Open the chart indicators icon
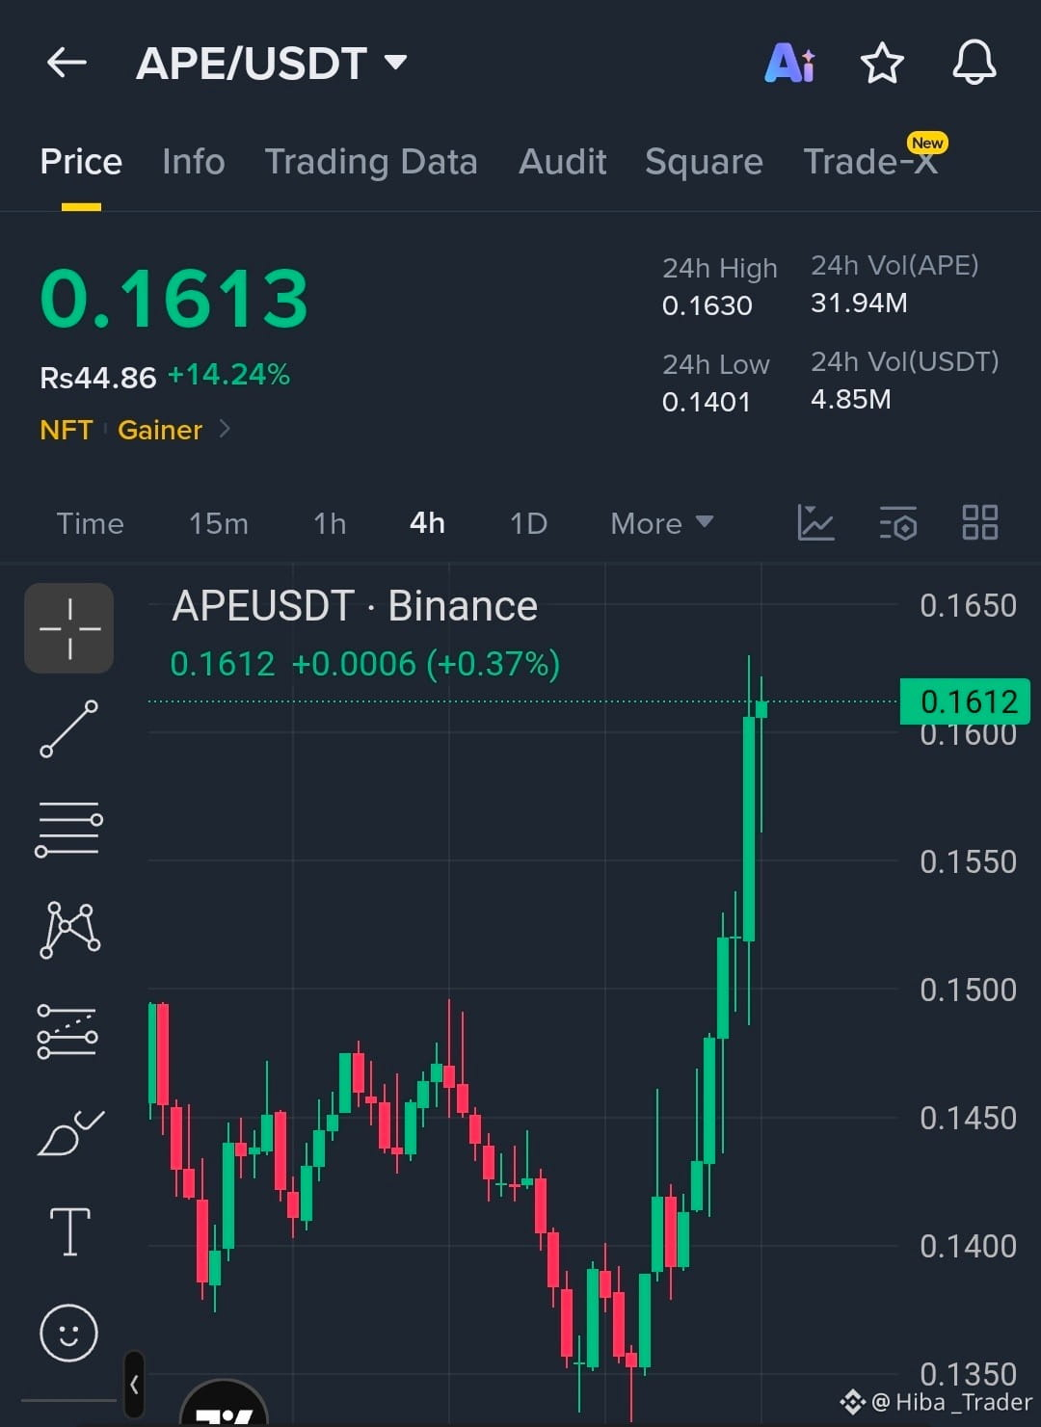The width and height of the screenshot is (1041, 1427). tap(815, 522)
